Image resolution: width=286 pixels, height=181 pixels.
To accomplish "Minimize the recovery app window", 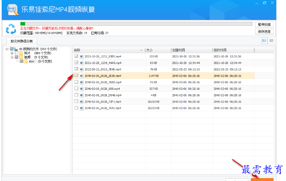I will [x=257, y=3].
